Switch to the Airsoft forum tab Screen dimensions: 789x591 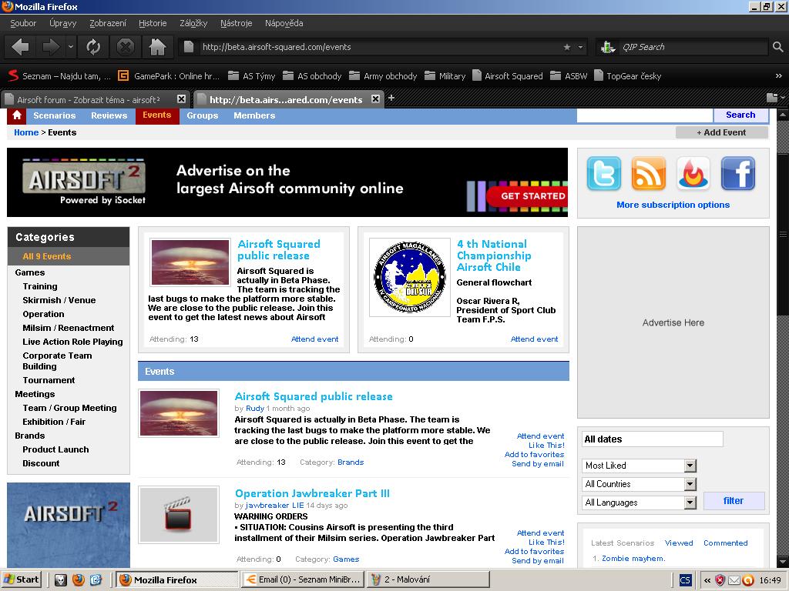(89, 99)
